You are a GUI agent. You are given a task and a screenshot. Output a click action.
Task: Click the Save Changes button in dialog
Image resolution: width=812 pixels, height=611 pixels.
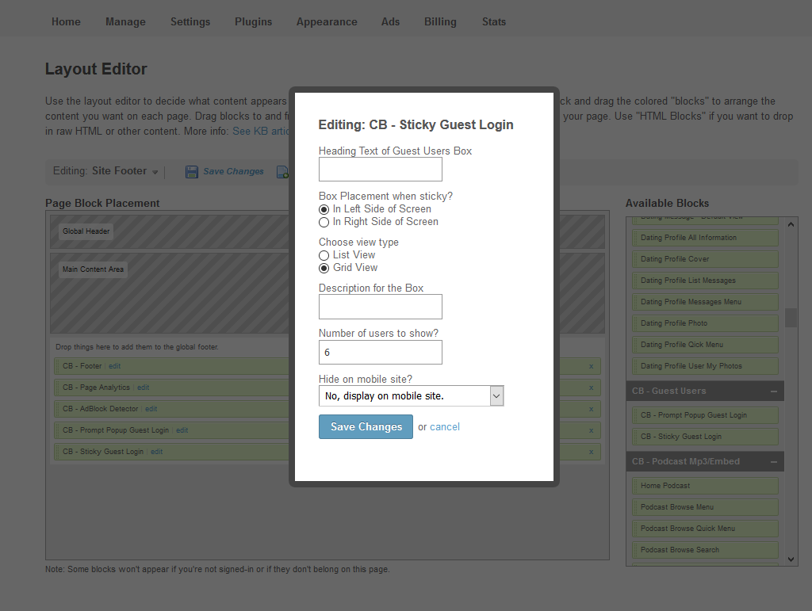click(x=366, y=426)
